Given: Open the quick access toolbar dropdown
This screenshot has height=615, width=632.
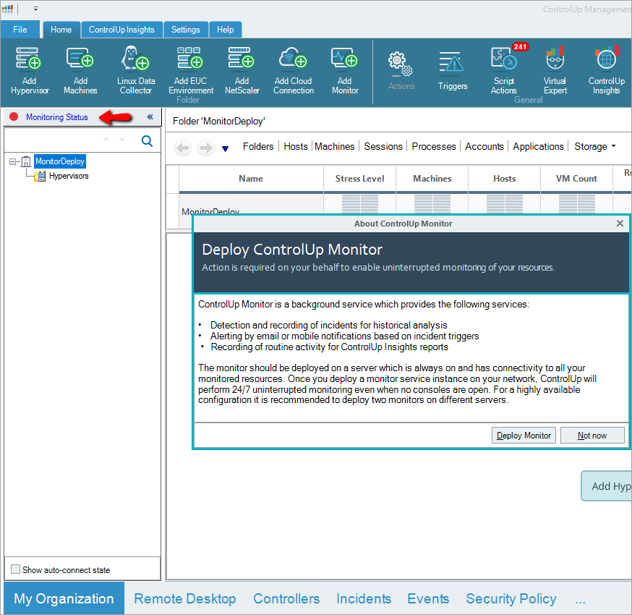Looking at the screenshot, I should (x=36, y=9).
